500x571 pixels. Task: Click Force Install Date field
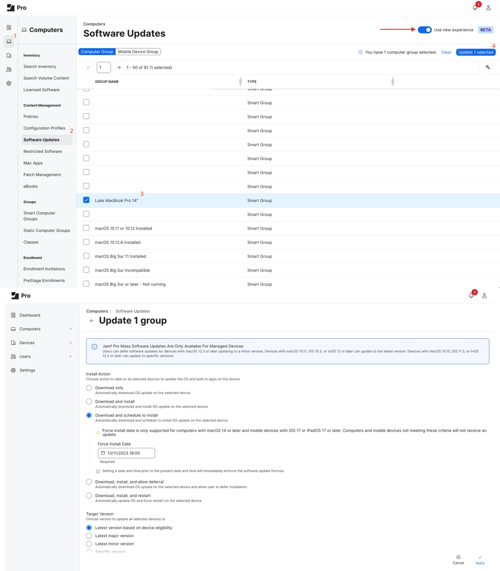click(x=126, y=453)
